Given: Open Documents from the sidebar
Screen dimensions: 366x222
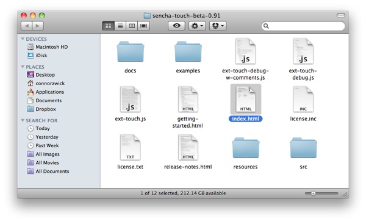Looking at the screenshot, I should [x=45, y=100].
